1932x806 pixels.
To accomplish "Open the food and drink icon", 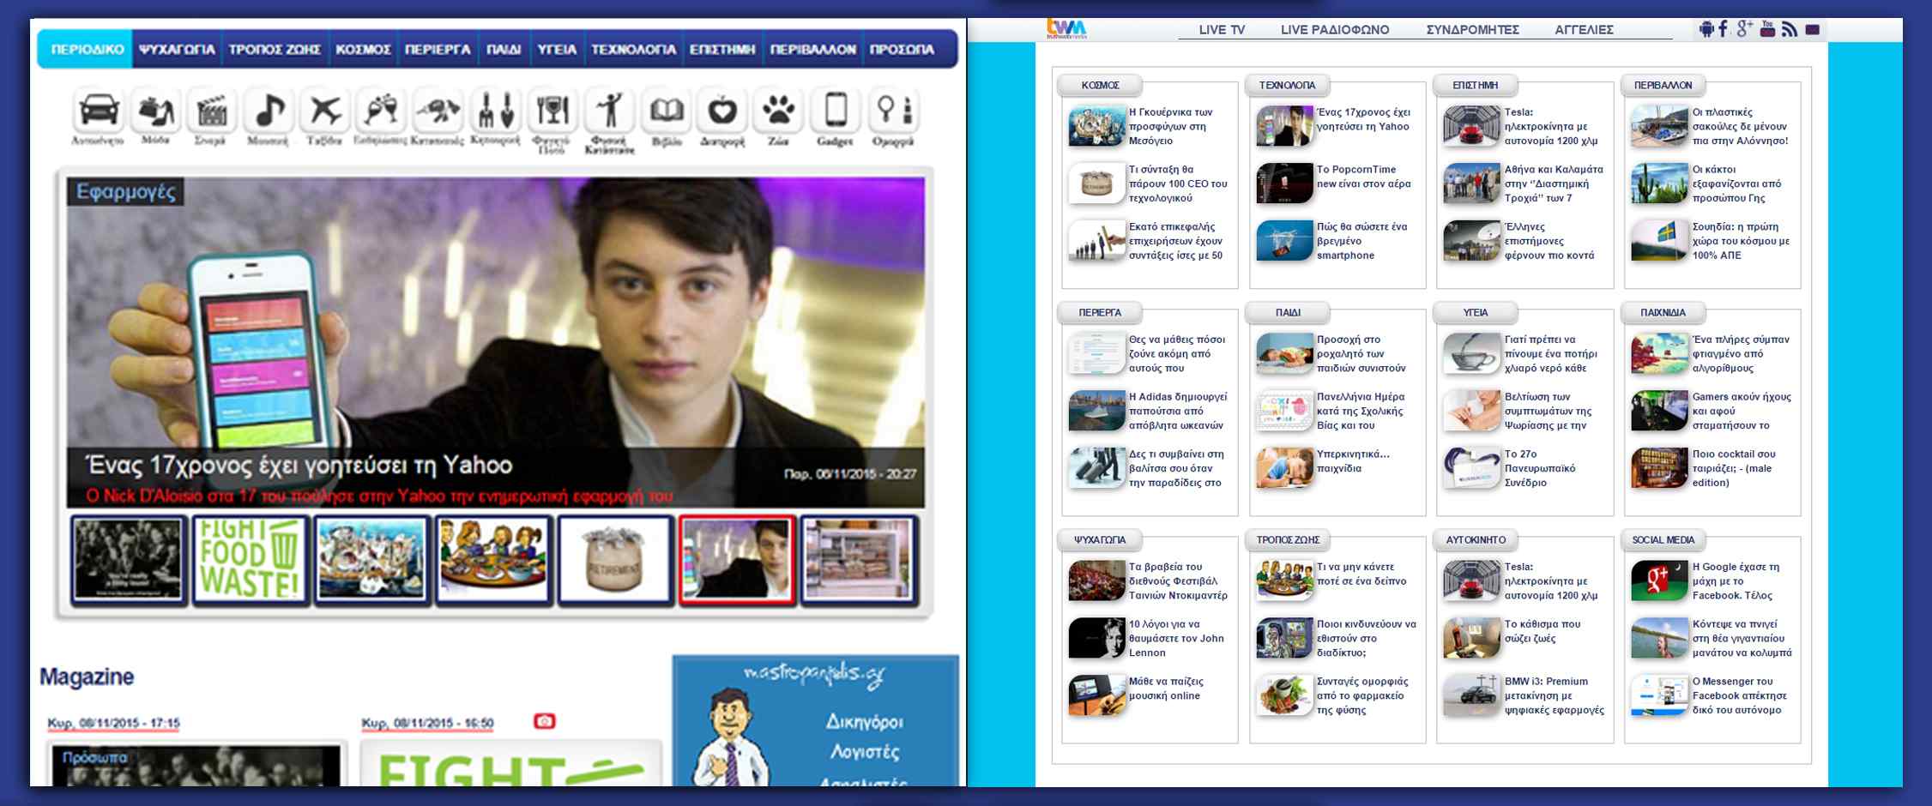I will 552,111.
